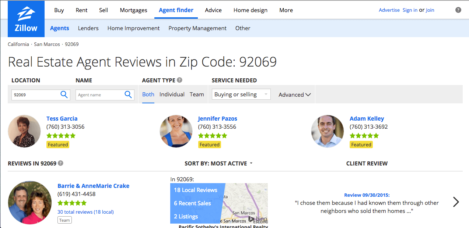
Task: Switch to the Other subtab
Action: pos(243,28)
